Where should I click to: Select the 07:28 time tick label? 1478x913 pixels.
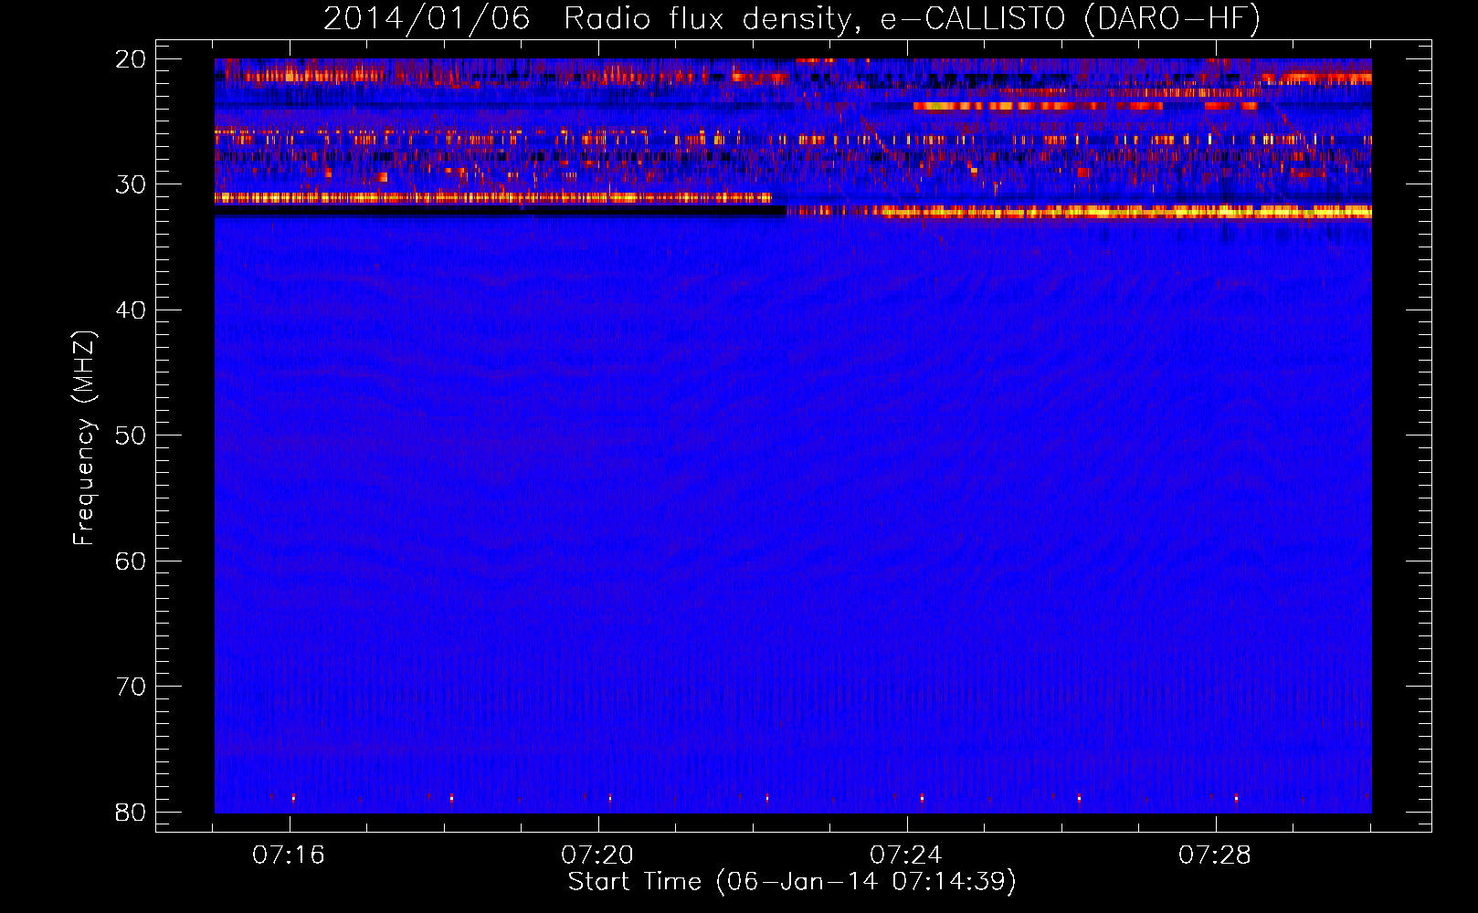pyautogui.click(x=1215, y=855)
